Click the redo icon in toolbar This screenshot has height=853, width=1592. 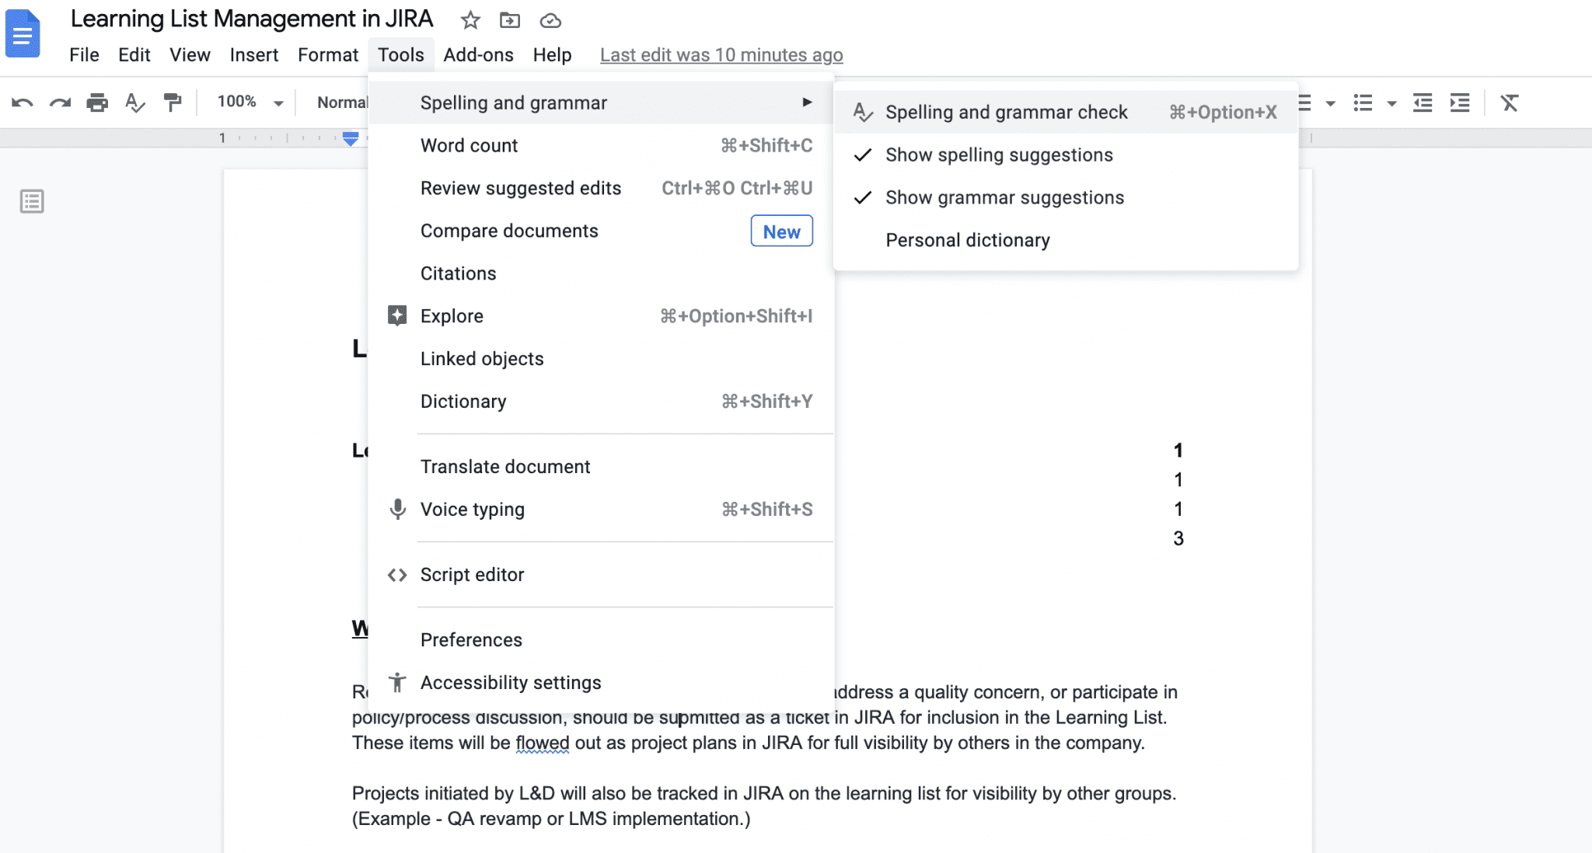60,102
